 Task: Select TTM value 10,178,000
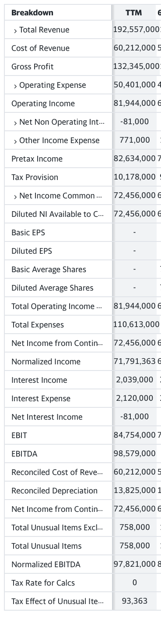pos(134,177)
